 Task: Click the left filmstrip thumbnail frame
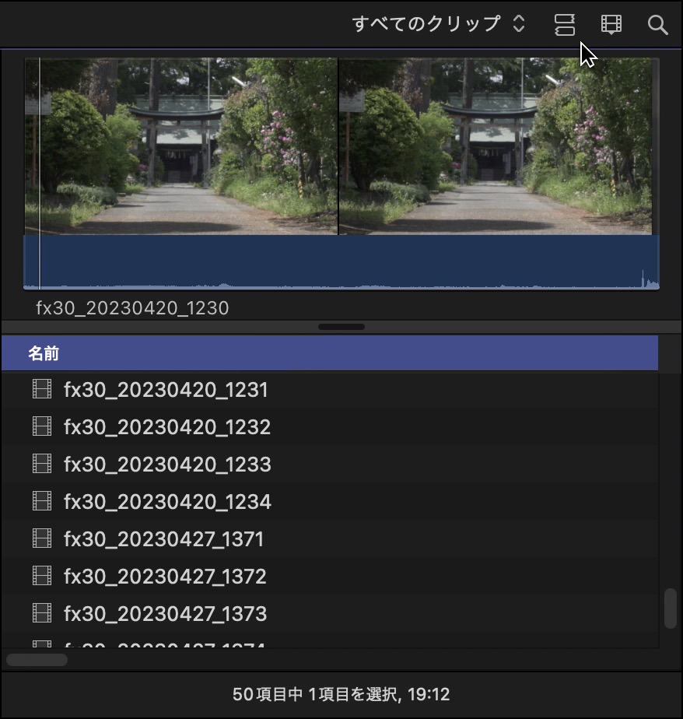tap(181, 146)
